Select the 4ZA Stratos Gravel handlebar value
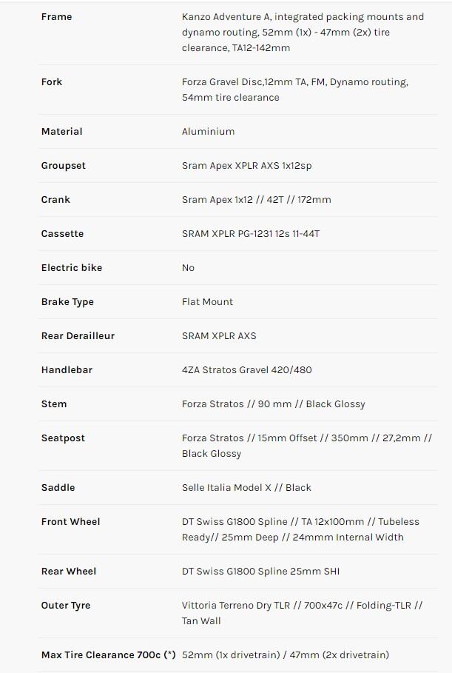Image resolution: width=452 pixels, height=673 pixels. pos(246,370)
